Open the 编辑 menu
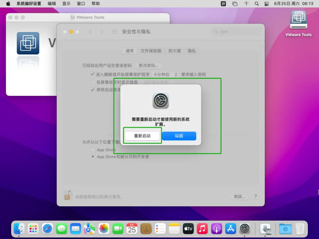Viewport: 319px width, 239px height. pyautogui.click(x=52, y=4)
